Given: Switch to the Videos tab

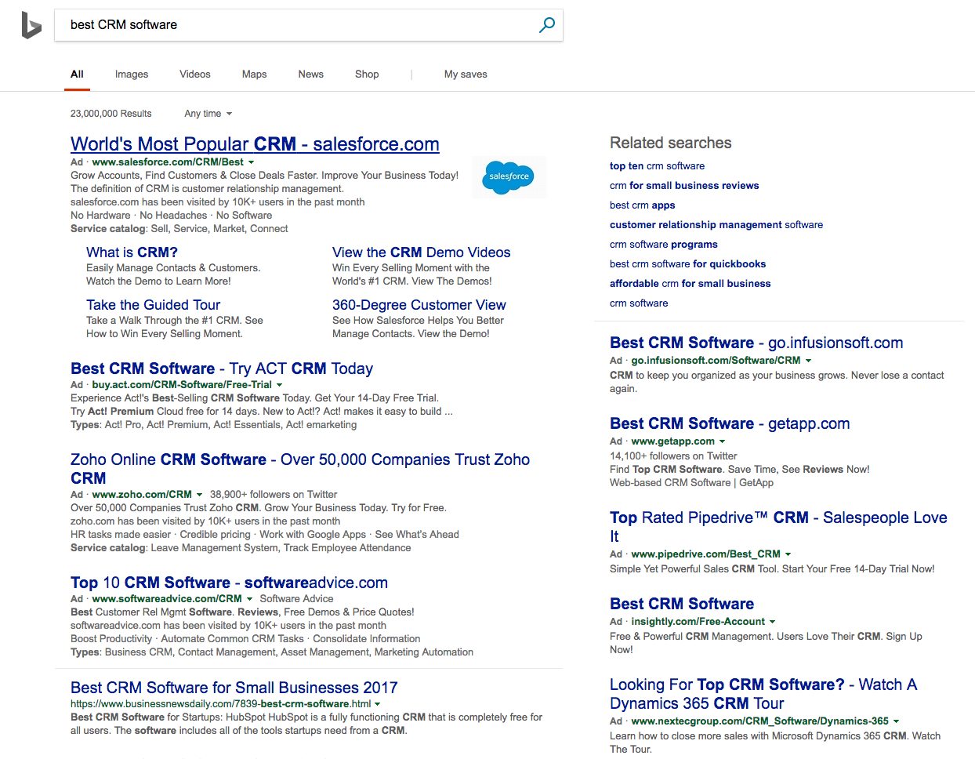Looking at the screenshot, I should pos(194,74).
